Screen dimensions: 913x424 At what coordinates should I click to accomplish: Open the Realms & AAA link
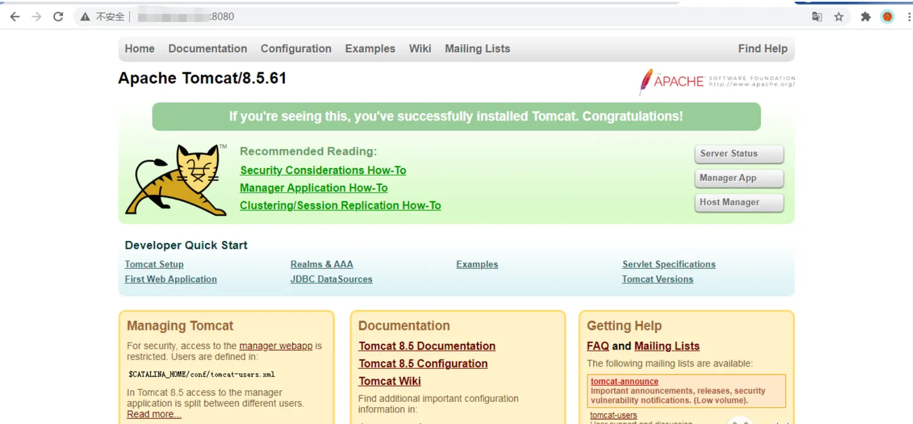(x=322, y=264)
